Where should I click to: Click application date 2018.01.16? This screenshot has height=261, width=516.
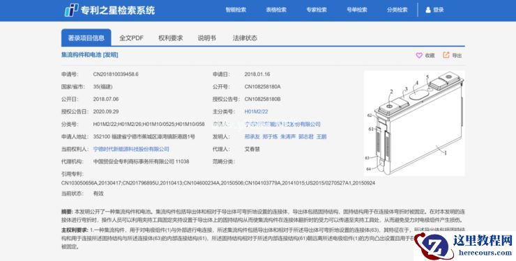[x=257, y=74]
